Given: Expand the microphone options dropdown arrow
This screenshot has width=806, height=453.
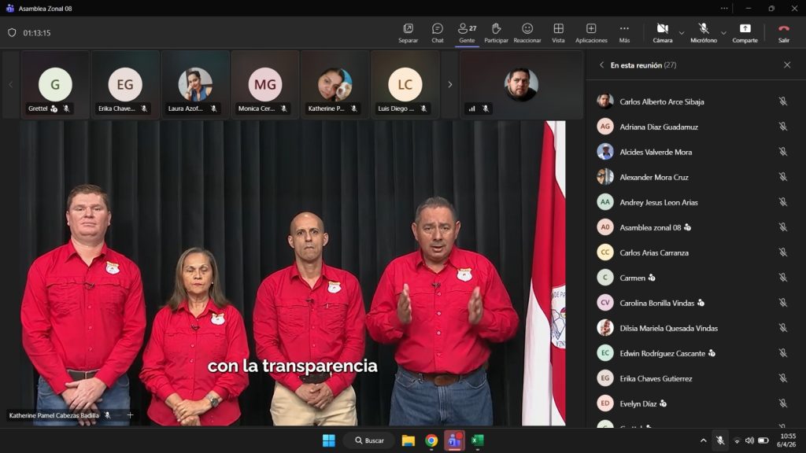Looking at the screenshot, I should tap(723, 33).
